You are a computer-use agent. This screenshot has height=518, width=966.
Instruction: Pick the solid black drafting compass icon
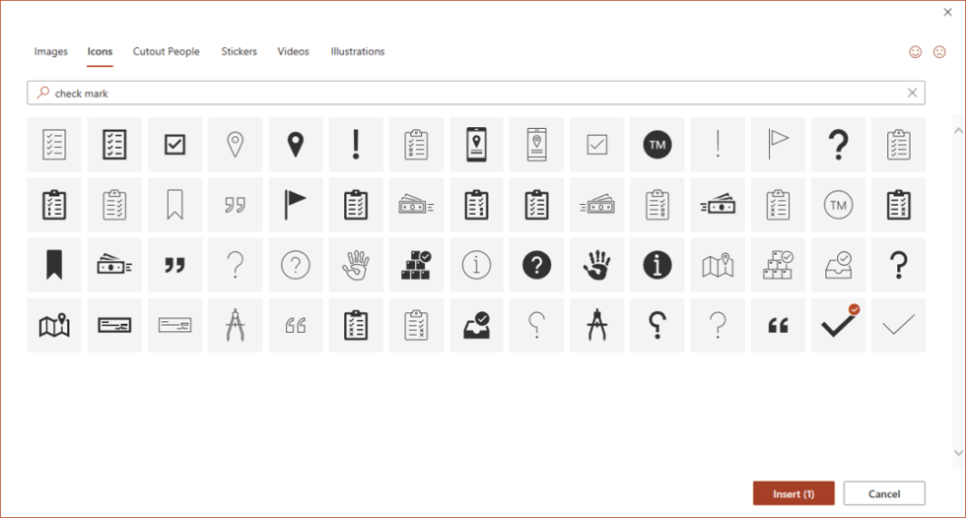point(596,325)
